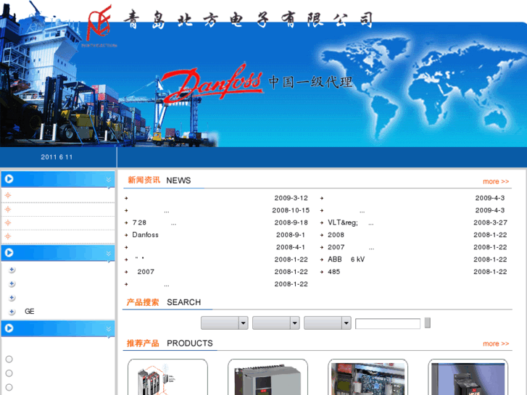The image size is (527, 395).
Task: Click the topmost blue plus icon in sidebar
Action: point(12,270)
